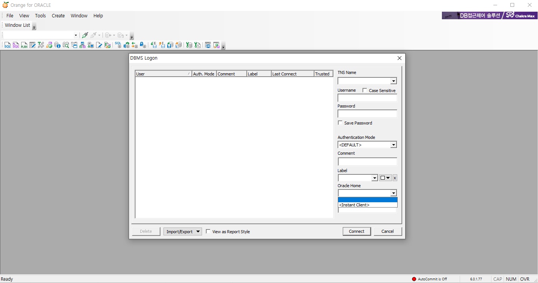Expand the TNS Name dropdown
The image size is (538, 283).
point(393,81)
